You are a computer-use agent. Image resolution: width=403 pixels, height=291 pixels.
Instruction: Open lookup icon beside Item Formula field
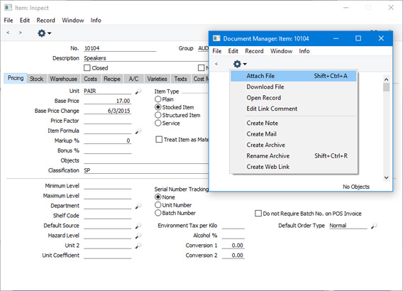pos(138,131)
